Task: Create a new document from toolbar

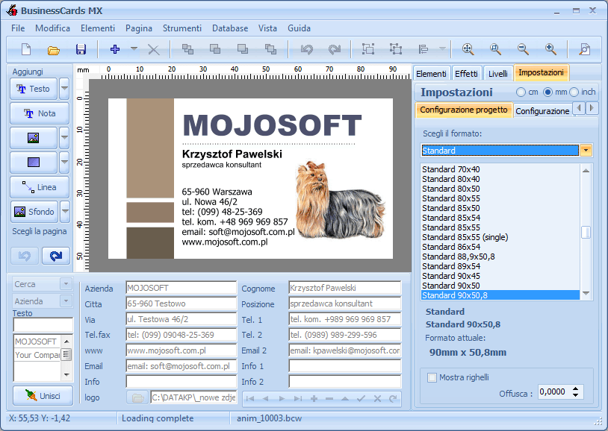Action: click(26, 49)
